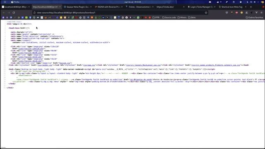This screenshot has height=149, width=265.
Task: Click the red extension icon in the toolbar
Action: pos(236,13)
